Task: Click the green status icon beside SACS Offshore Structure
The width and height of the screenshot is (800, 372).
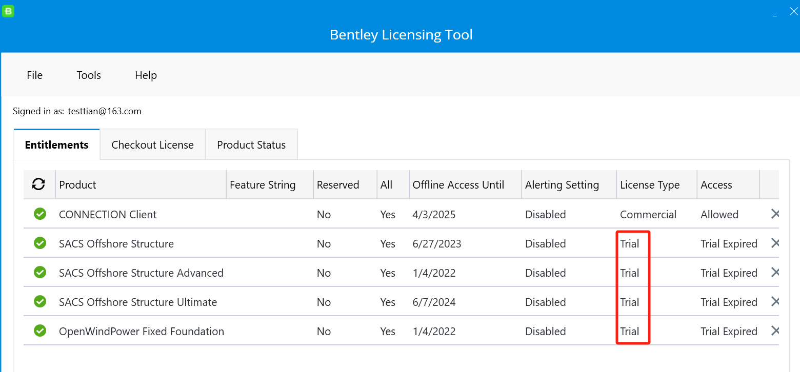Action: pyautogui.click(x=39, y=243)
